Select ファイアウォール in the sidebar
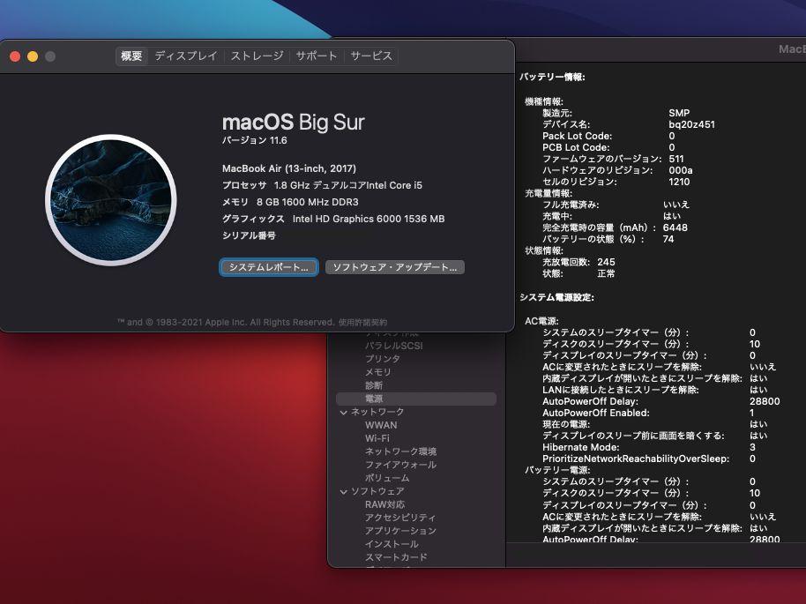This screenshot has height=604, width=806. pos(400,465)
